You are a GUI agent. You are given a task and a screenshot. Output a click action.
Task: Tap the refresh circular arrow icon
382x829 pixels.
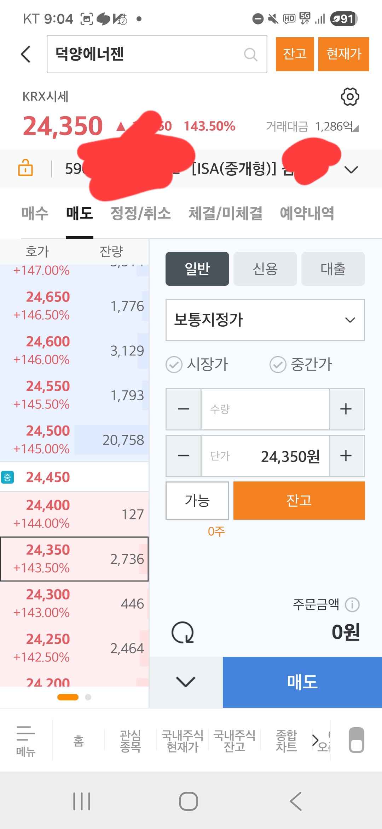pos(183,633)
